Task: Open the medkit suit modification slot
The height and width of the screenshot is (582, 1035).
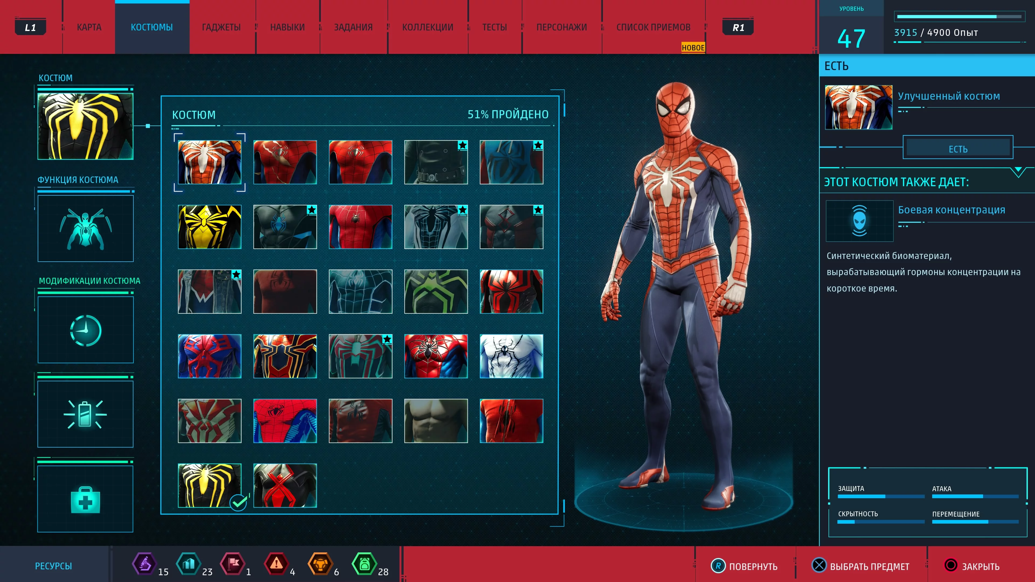Action: 86,499
